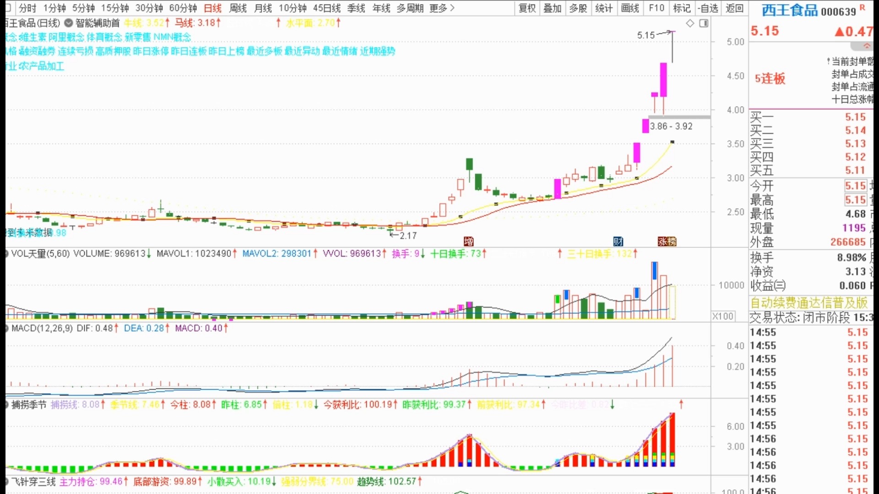Click the 自动续费通达信普及版 notice
The image size is (879, 494).
click(x=809, y=302)
